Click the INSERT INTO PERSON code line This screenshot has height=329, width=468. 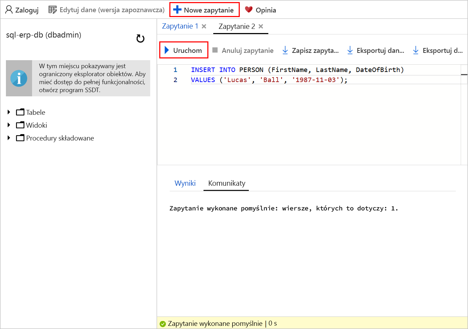coord(297,70)
